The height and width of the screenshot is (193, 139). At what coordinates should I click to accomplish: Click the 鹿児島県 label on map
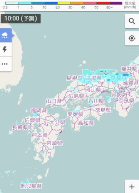coord(31,186)
